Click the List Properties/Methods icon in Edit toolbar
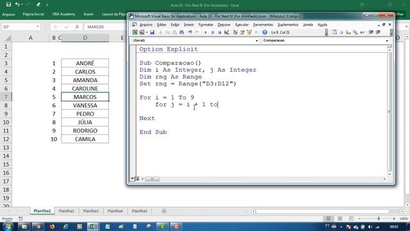This screenshot has height=231, width=410. click(334, 32)
